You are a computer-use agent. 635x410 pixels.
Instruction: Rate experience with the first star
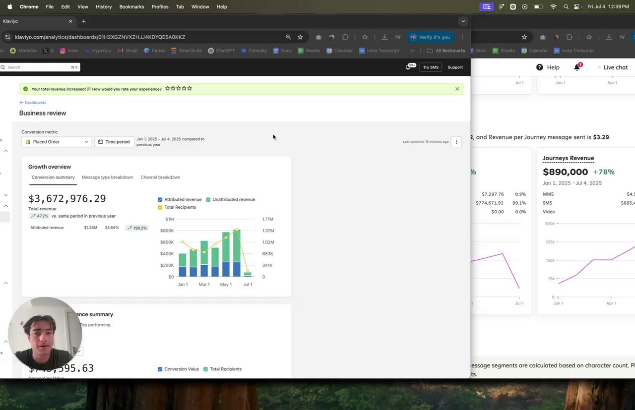tap(168, 89)
